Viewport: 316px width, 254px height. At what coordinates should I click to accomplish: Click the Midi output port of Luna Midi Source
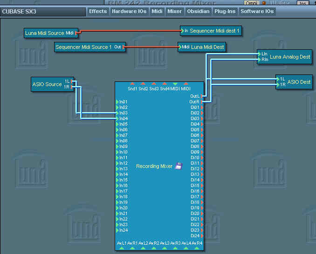coord(76,33)
